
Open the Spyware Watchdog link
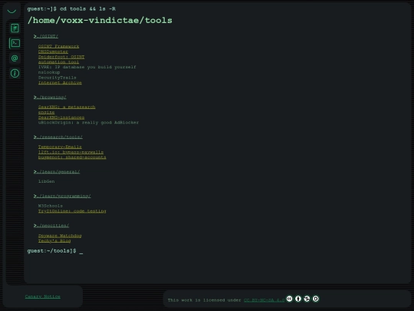tap(60, 236)
